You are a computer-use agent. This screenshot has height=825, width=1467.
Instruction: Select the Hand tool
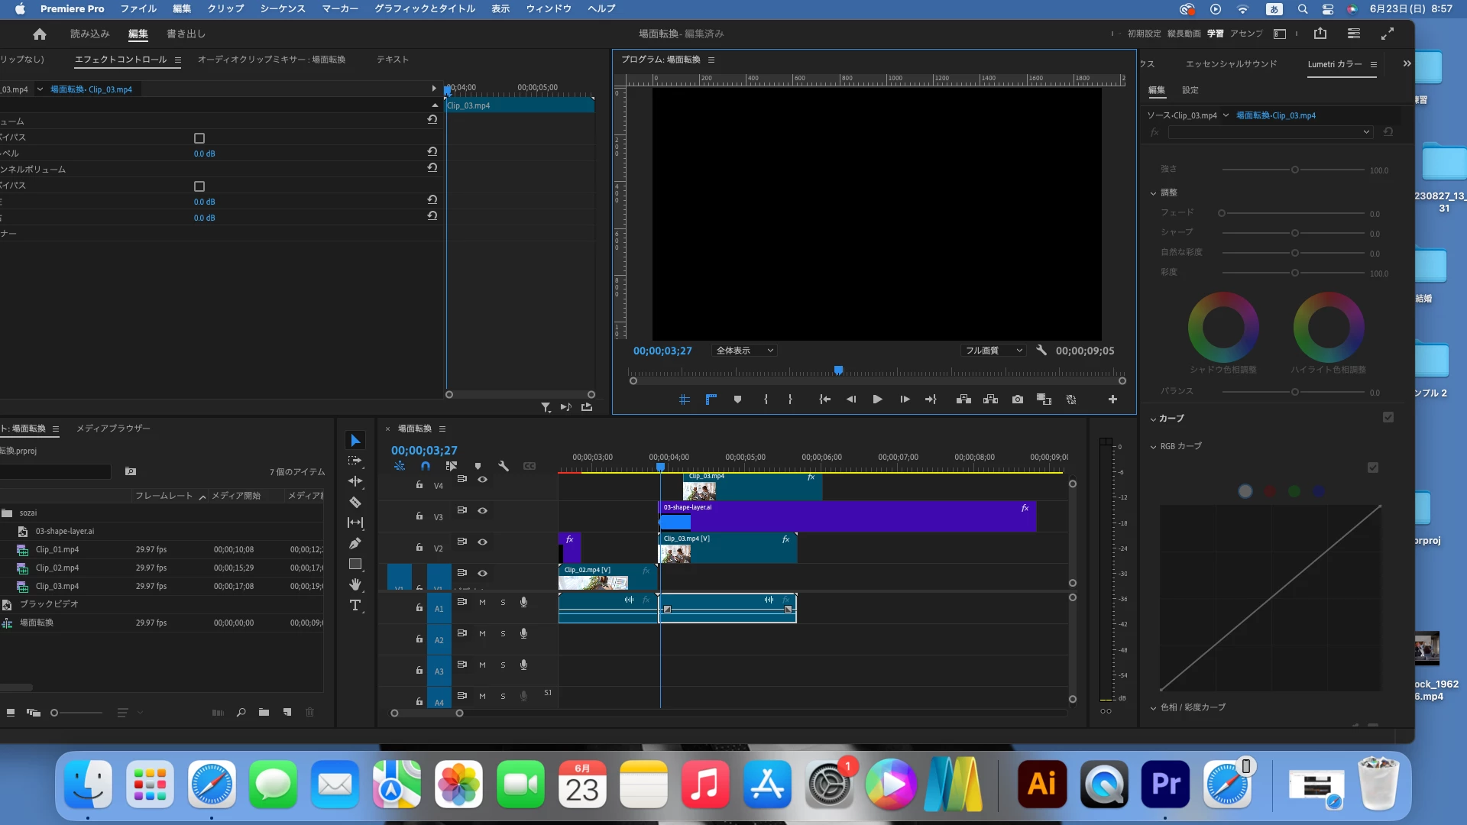[x=355, y=584]
